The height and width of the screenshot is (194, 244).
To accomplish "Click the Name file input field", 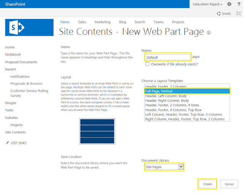I will [168, 57].
